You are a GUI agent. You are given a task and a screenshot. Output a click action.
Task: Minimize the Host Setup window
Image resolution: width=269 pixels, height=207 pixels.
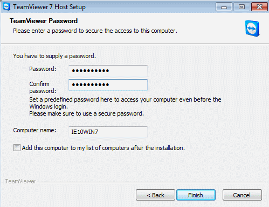[224, 7]
